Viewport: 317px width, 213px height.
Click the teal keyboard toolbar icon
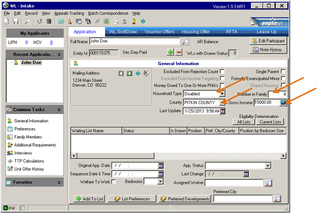61,21
